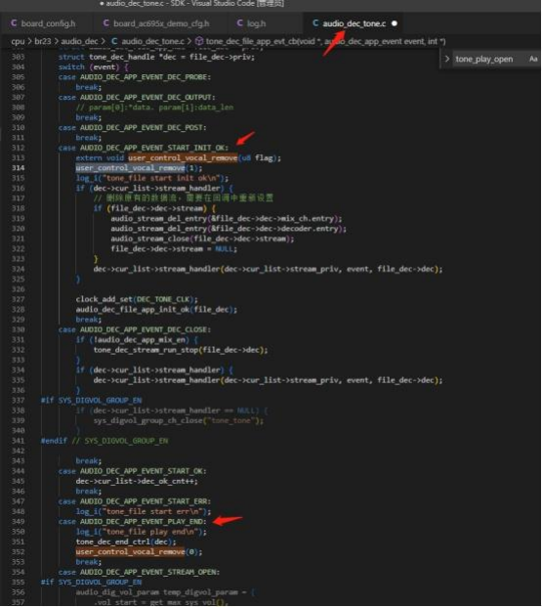Click the unsaved dot on audio_dec_tone.c tab
This screenshot has width=542, height=607.
click(395, 23)
